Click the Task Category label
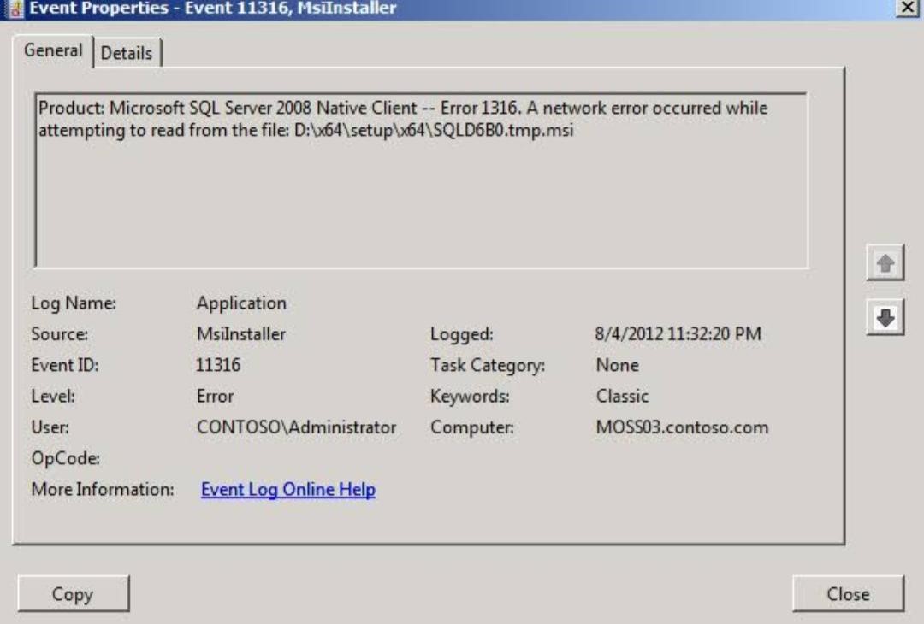924x624 pixels. [x=488, y=365]
